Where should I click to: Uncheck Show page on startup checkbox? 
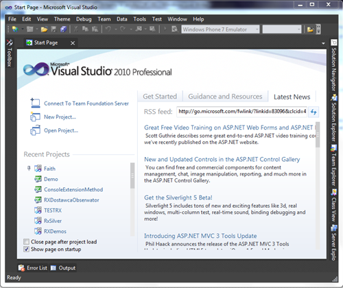coord(26,249)
